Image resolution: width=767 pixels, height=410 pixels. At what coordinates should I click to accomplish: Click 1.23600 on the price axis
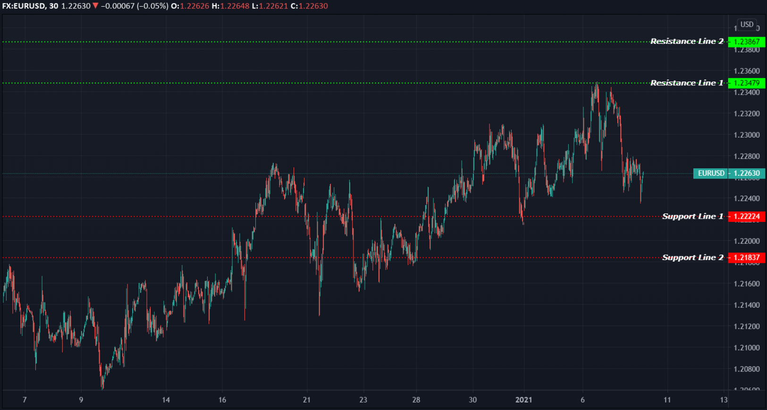tap(747, 71)
